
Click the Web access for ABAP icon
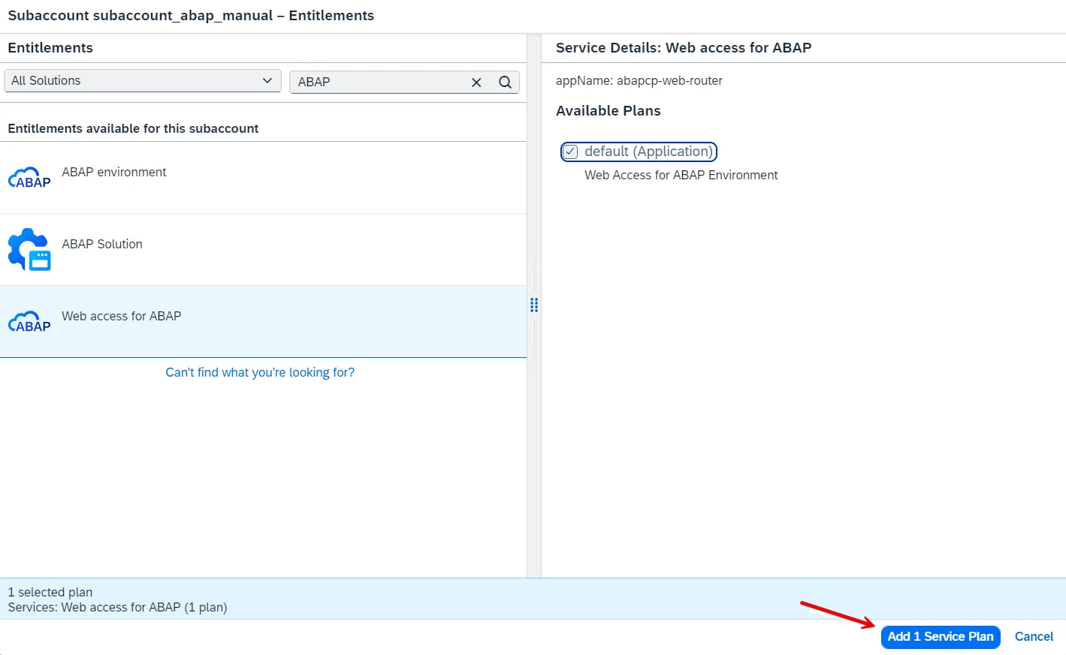pyautogui.click(x=29, y=322)
